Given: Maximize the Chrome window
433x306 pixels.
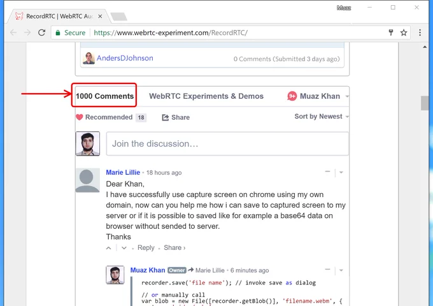Looking at the screenshot, I should 393,8.
